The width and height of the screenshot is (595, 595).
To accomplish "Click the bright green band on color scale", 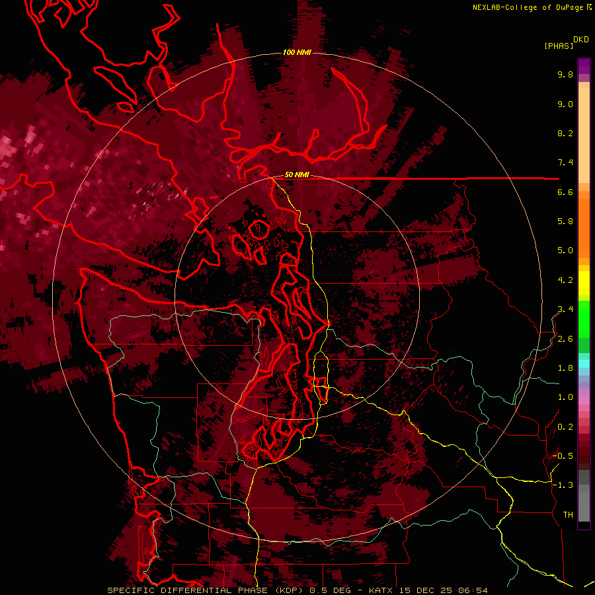I will point(584,319).
